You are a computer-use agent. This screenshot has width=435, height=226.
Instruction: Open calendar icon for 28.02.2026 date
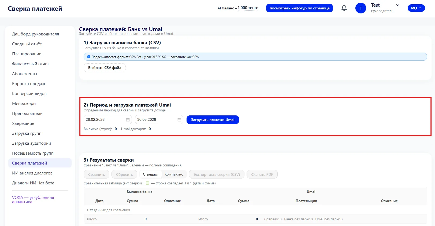pos(128,120)
